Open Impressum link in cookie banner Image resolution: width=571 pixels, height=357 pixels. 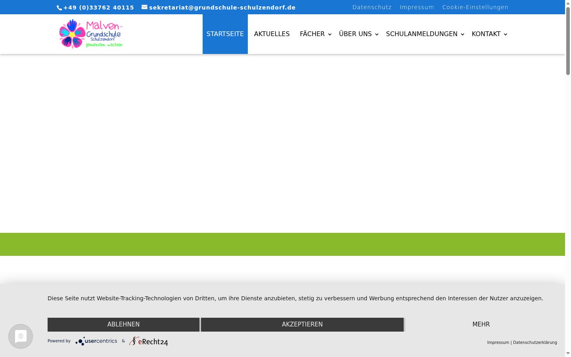click(498, 342)
